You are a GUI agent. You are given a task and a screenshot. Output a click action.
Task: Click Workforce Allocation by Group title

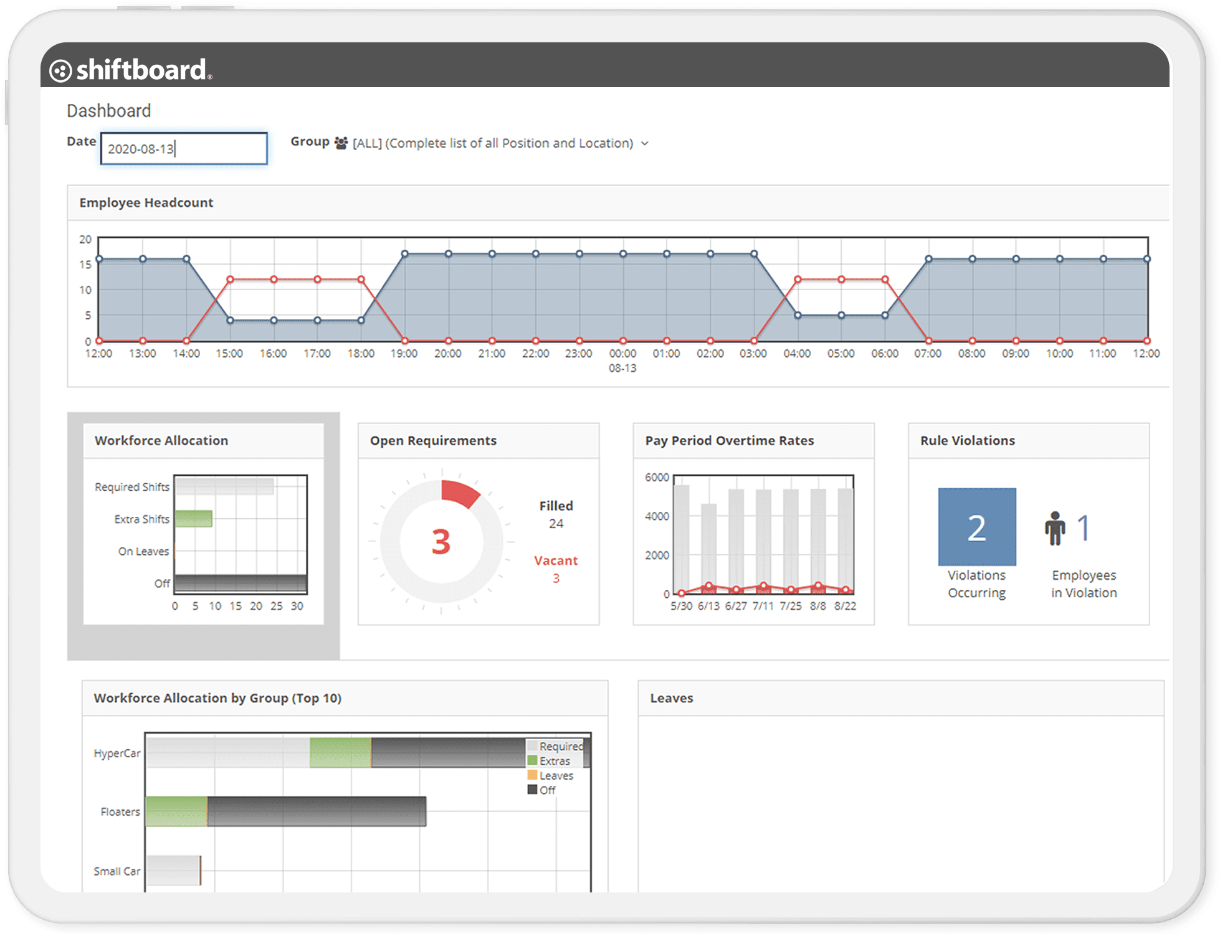point(217,698)
